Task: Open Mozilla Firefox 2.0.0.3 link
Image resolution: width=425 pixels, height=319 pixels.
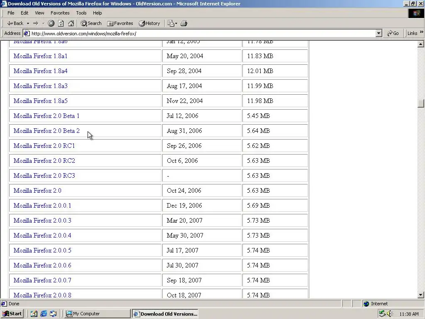Action: tap(42, 220)
